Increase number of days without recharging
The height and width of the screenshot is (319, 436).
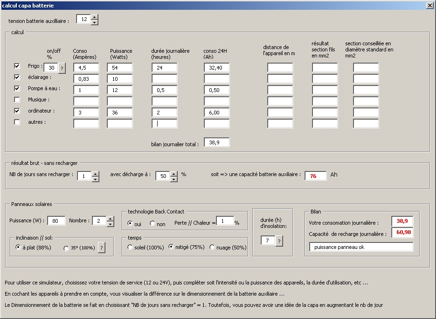[x=96, y=174]
